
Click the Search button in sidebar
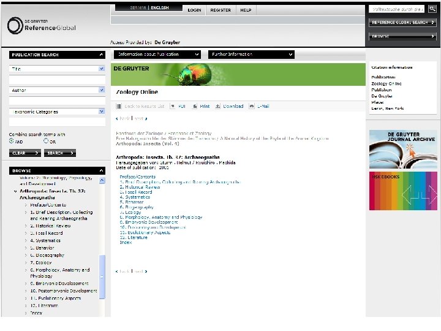tap(60, 153)
